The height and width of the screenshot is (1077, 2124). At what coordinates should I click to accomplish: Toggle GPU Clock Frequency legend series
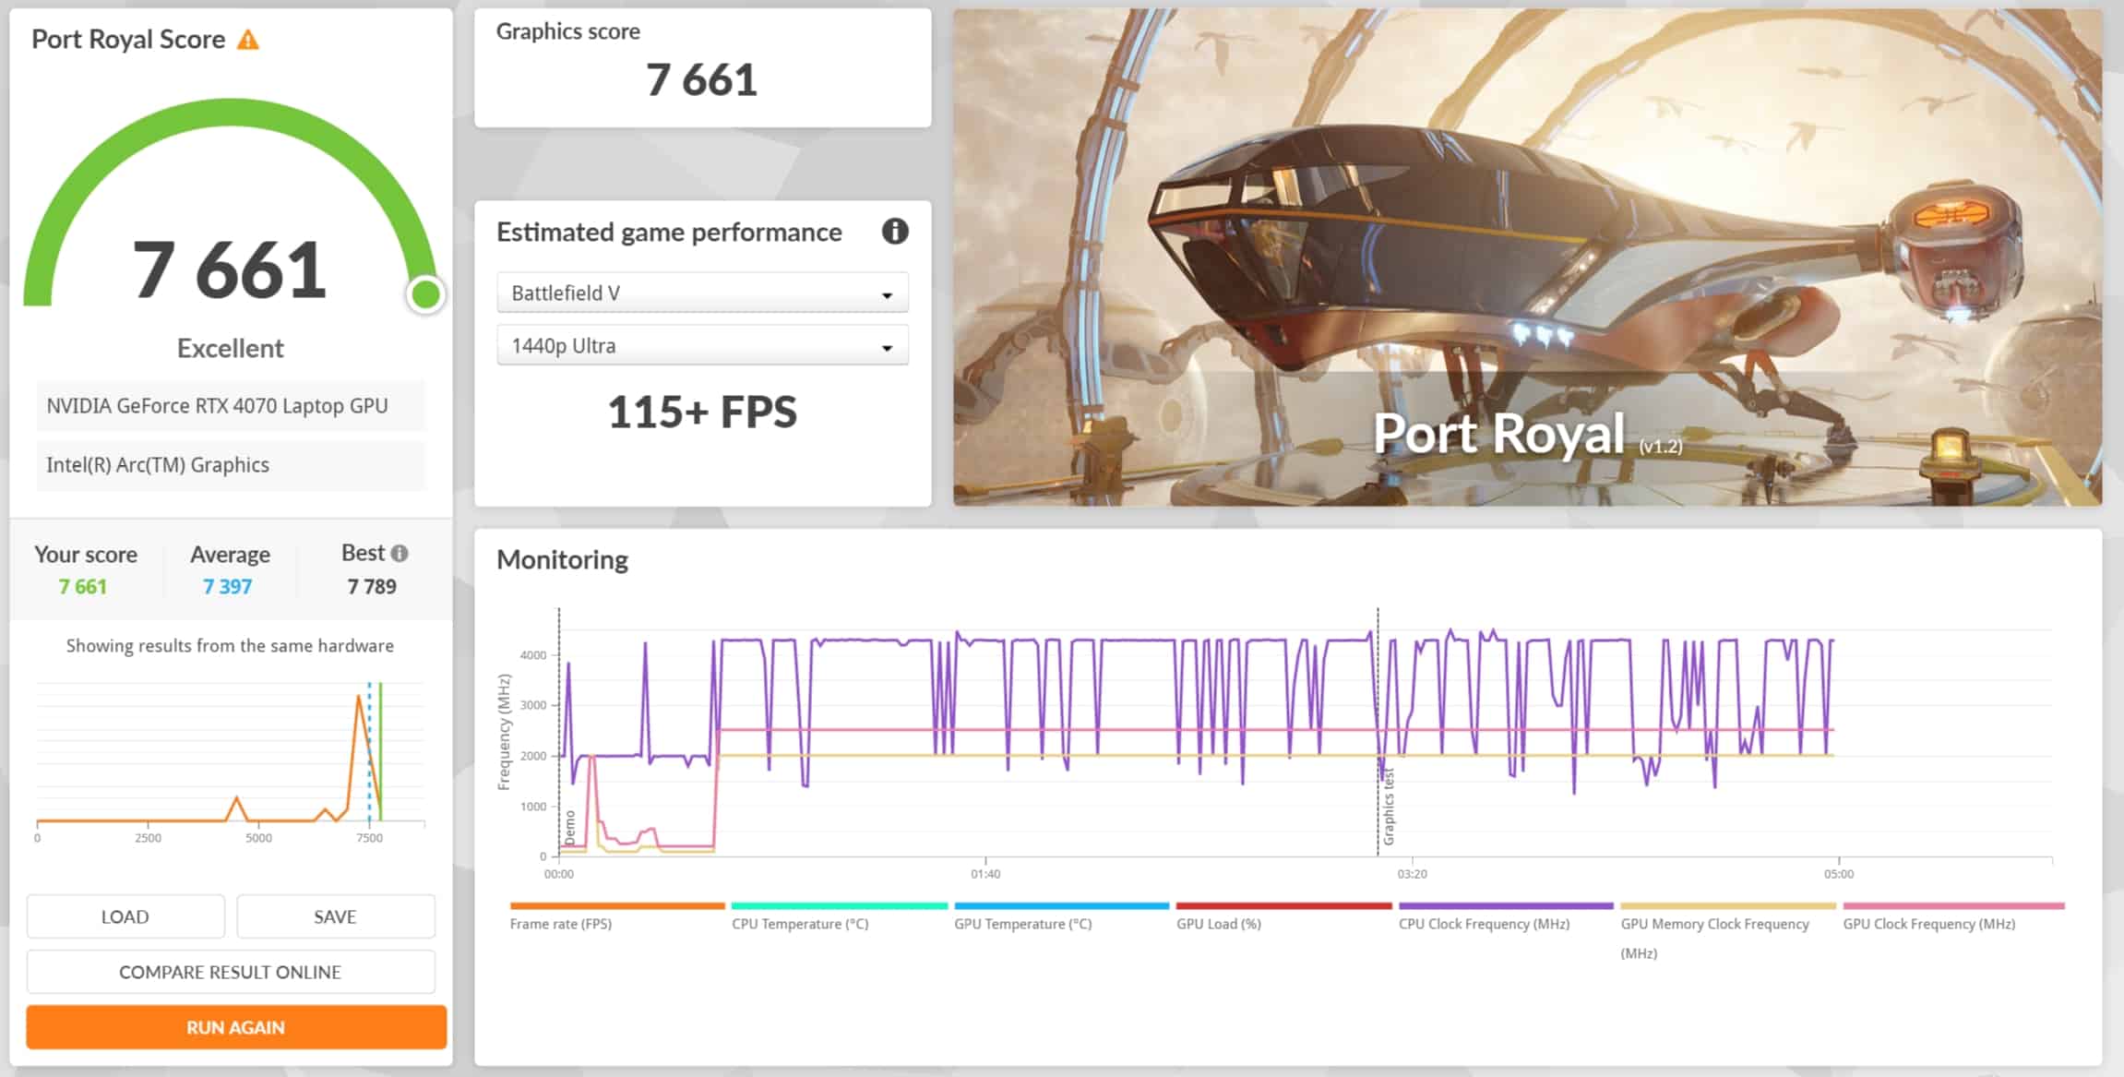1928,923
